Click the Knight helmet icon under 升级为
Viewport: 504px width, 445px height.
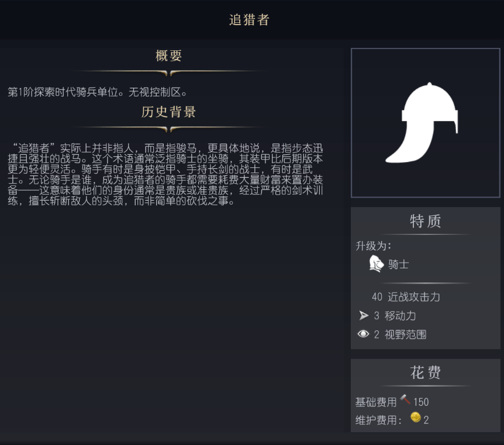tap(375, 264)
